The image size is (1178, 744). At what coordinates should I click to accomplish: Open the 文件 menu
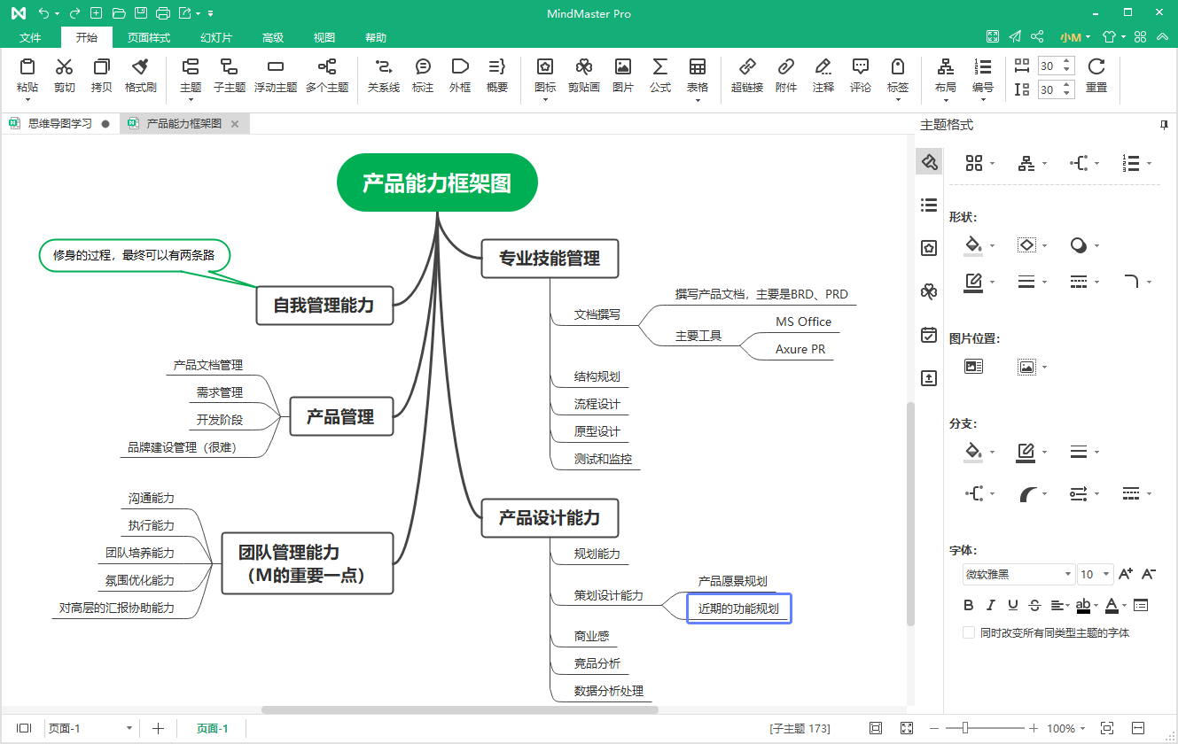tap(30, 38)
